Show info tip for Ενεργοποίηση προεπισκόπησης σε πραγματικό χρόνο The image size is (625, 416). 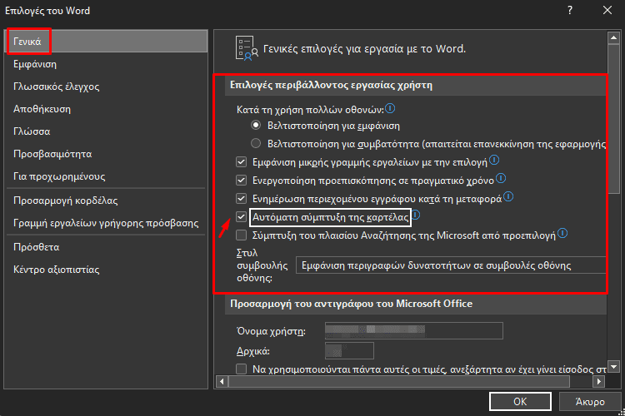click(x=501, y=178)
